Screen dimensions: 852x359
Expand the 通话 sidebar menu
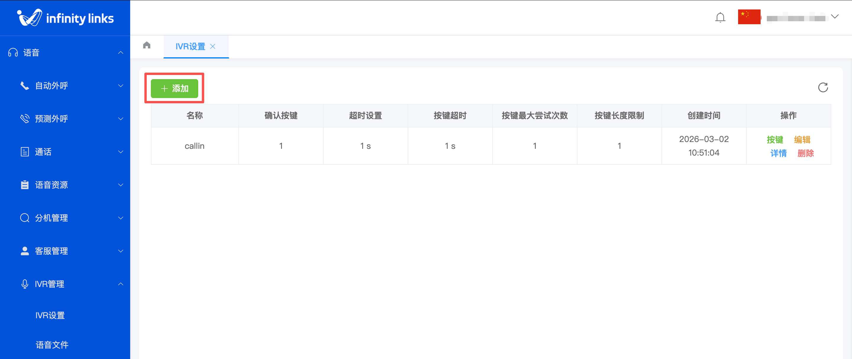(43, 152)
